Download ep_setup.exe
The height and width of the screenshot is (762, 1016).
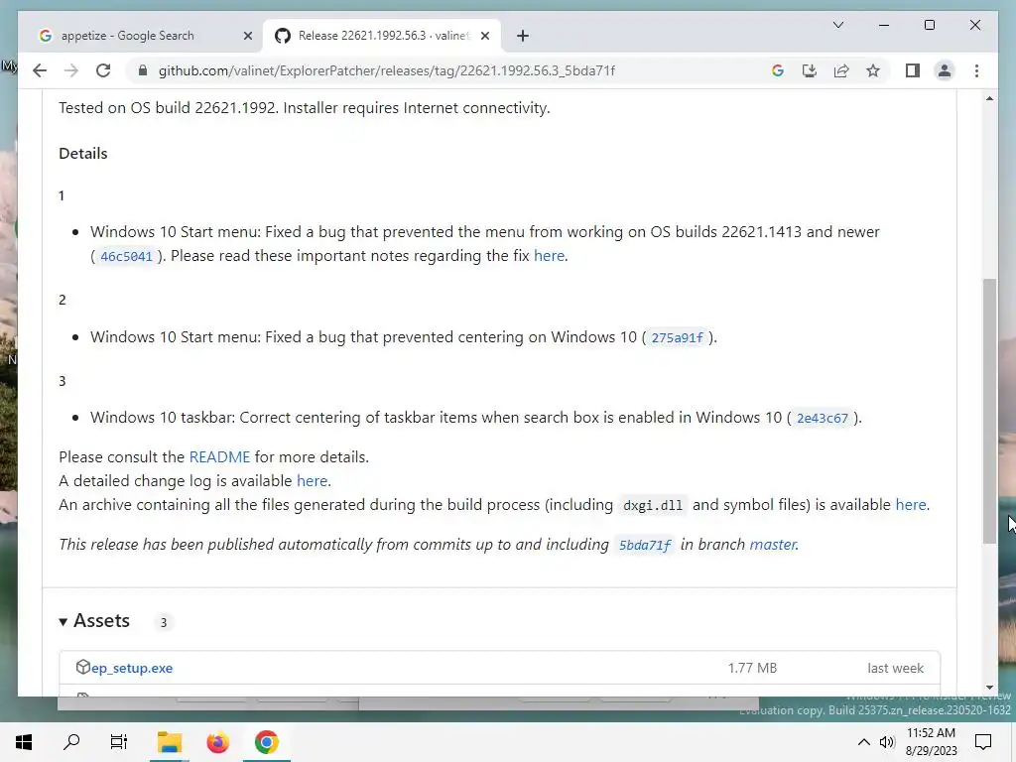[x=132, y=668]
